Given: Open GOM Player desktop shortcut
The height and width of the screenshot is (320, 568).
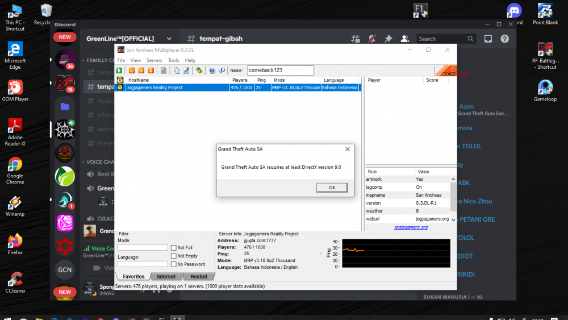Looking at the screenshot, I should point(15,91).
